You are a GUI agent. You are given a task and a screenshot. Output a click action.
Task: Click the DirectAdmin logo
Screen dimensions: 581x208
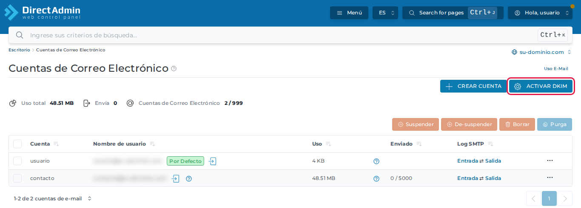pyautogui.click(x=42, y=12)
